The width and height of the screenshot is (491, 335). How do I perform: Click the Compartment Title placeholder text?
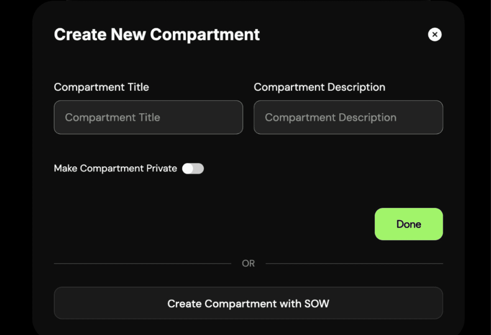(x=112, y=117)
